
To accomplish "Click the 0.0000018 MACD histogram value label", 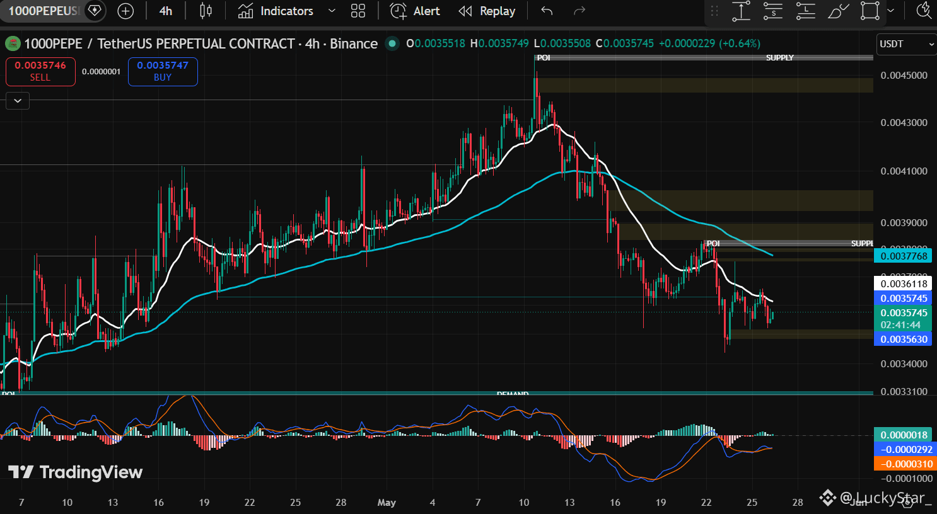I will pos(904,435).
